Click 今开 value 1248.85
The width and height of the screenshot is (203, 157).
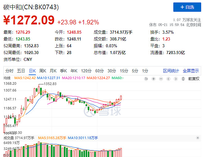tap(74, 32)
